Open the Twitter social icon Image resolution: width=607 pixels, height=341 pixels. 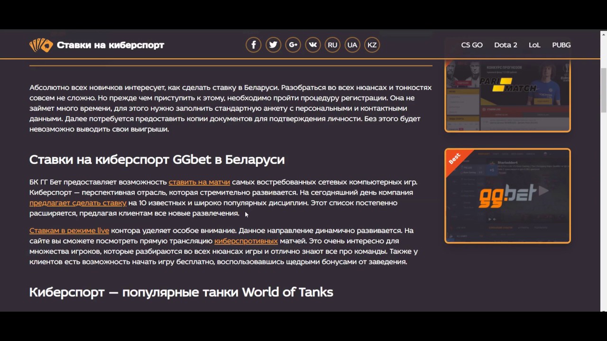pos(273,45)
